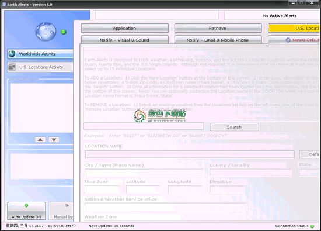Click the Restore Defaults circular icon
The image size is (321, 231).
point(288,40)
